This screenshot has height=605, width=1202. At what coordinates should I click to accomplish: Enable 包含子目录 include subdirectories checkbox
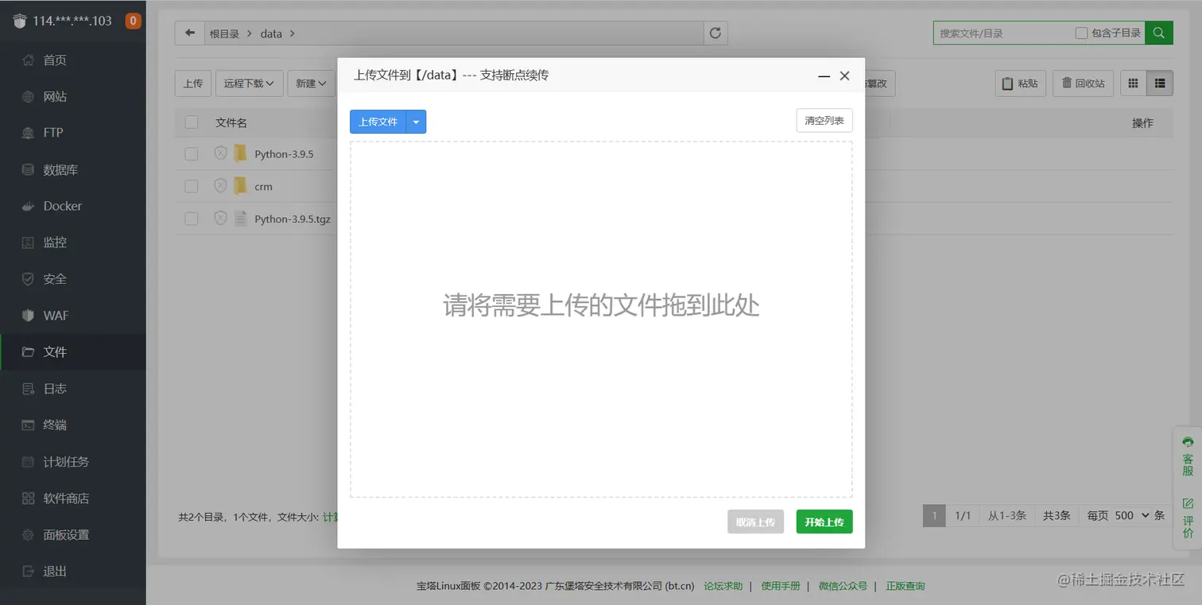[x=1081, y=33]
